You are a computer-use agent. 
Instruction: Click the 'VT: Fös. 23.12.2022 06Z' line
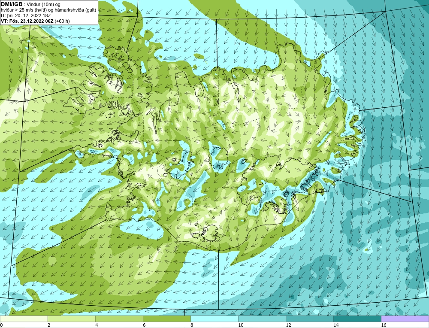tap(27, 21)
